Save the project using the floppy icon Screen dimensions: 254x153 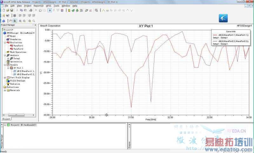[12, 10]
